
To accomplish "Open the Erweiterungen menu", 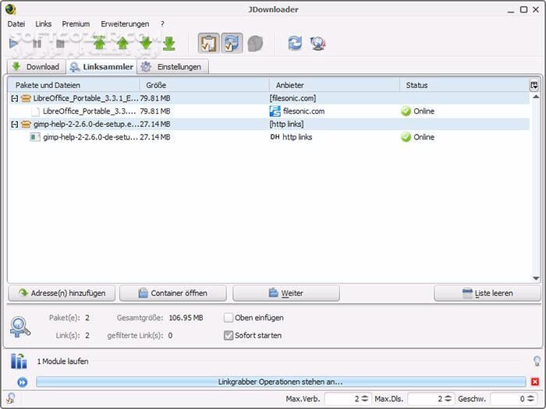I will 125,24.
